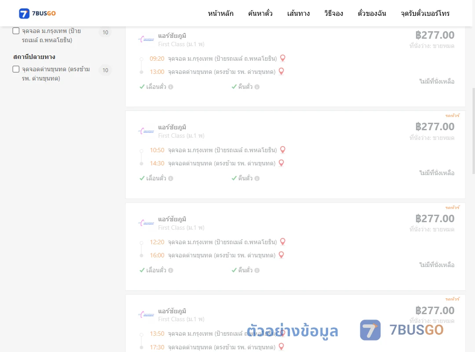The height and width of the screenshot is (352, 475).
Task: Click map pin for 12:20 departure stop
Action: pyautogui.click(x=283, y=241)
